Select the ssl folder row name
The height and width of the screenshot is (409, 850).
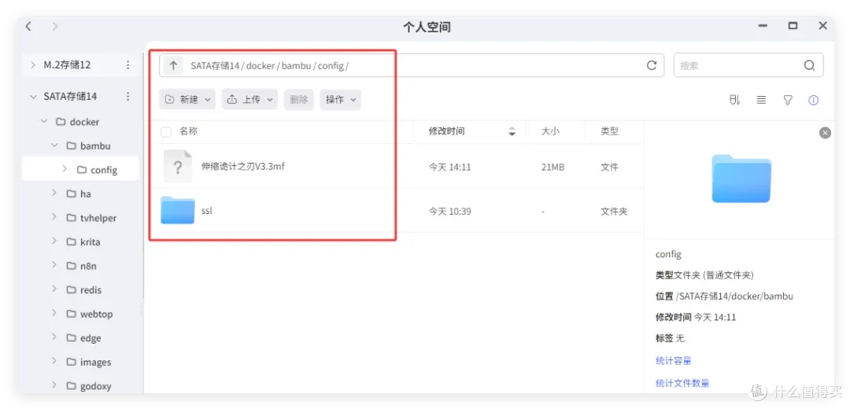click(206, 211)
